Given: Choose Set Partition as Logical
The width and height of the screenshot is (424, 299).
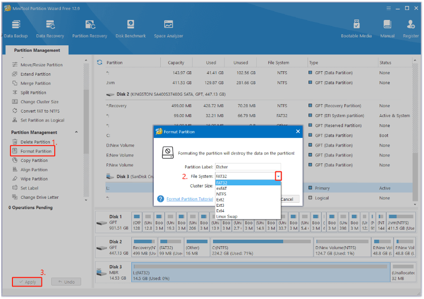Looking at the screenshot, I should [x=38, y=120].
